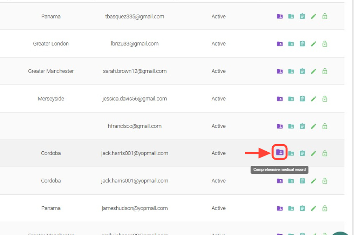Toggle the lock icon for tbasquez335@gmail.com

coord(325,16)
